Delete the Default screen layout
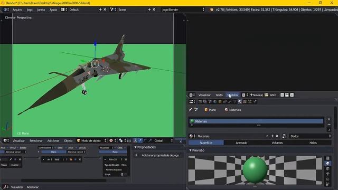This screenshot has height=190, width=338. tap(105, 9)
